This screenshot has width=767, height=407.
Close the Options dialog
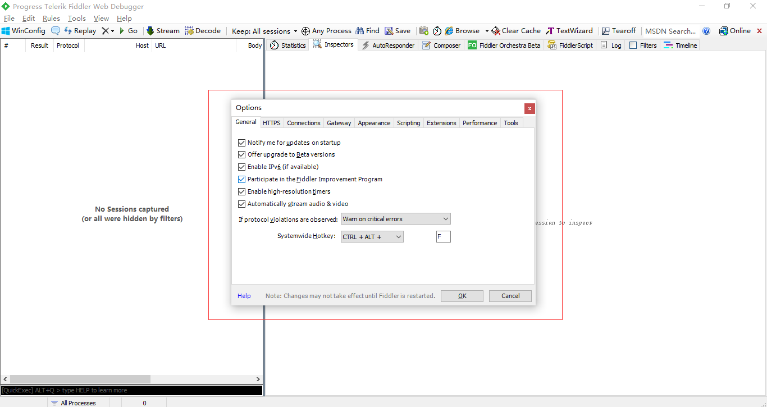coord(529,108)
